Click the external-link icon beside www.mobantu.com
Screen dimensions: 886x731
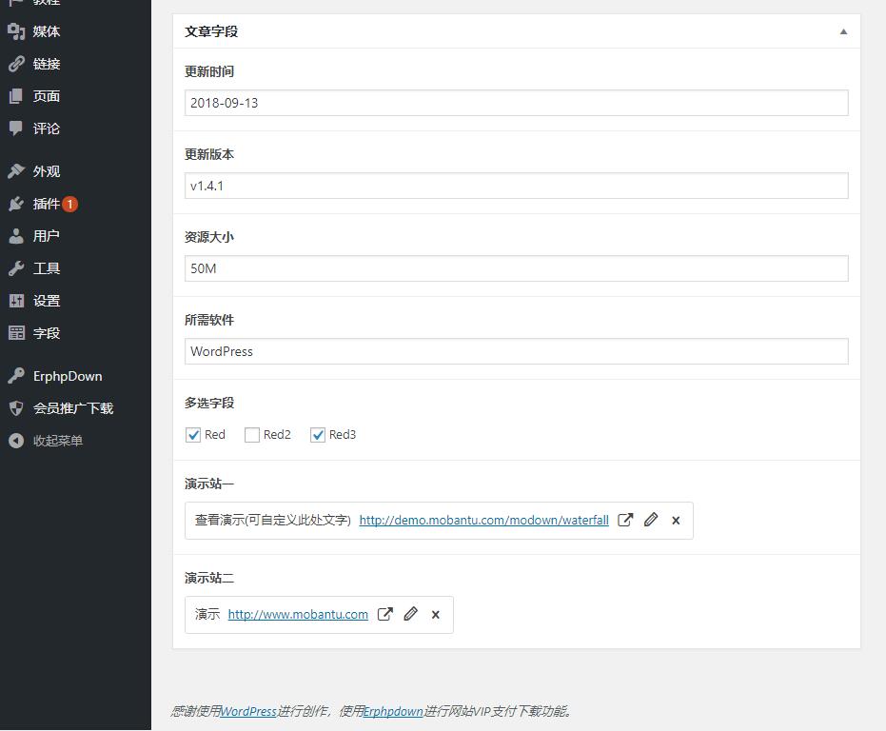384,614
